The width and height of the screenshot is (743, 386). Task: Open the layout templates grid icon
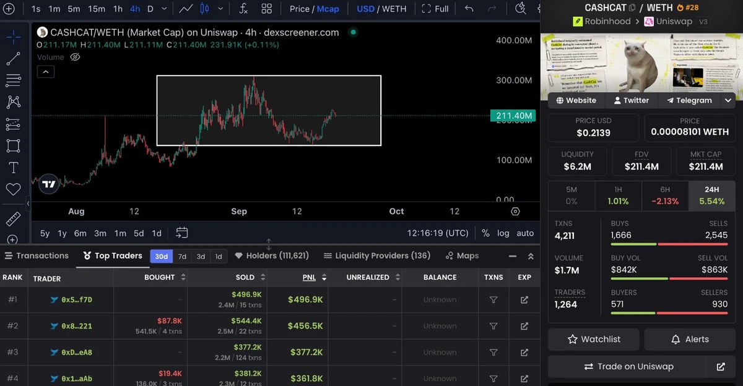point(266,9)
